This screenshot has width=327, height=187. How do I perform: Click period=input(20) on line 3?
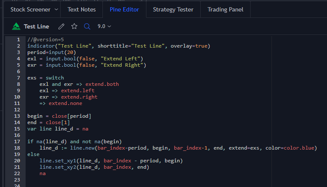pyautogui.click(x=52, y=52)
